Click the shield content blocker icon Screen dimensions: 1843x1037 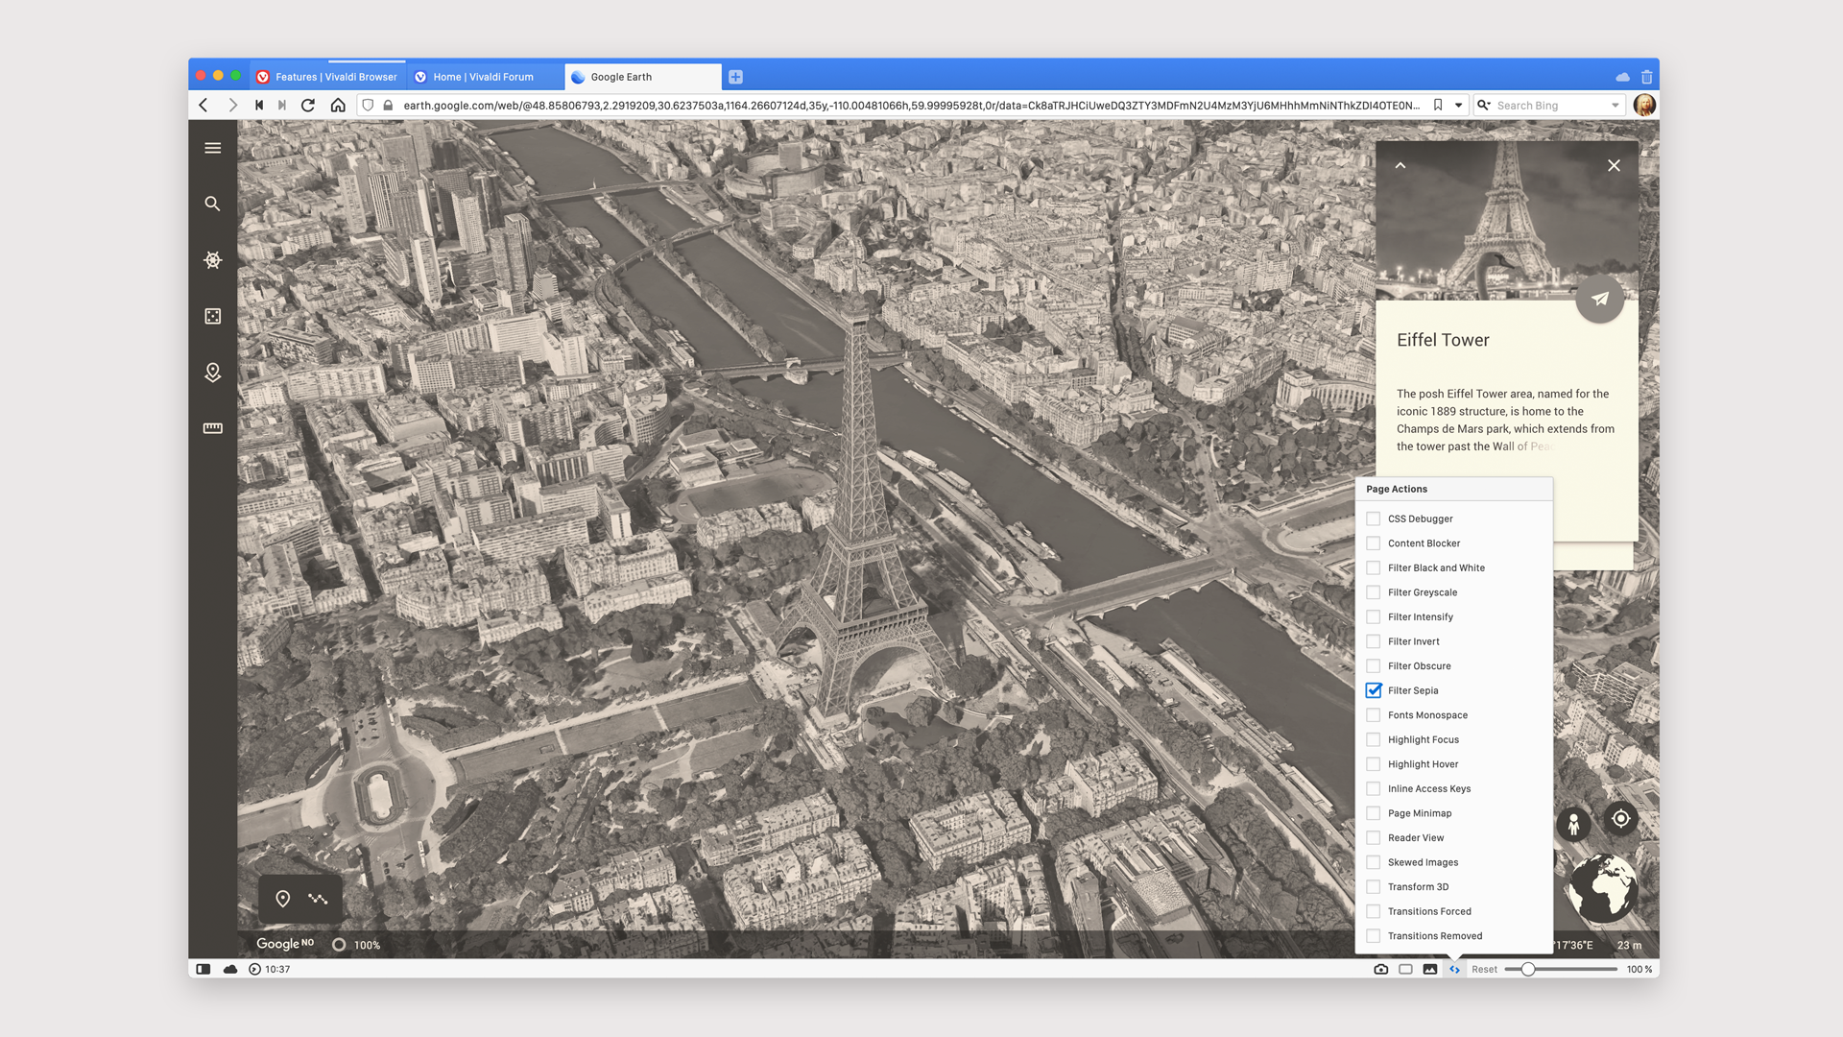click(x=368, y=106)
